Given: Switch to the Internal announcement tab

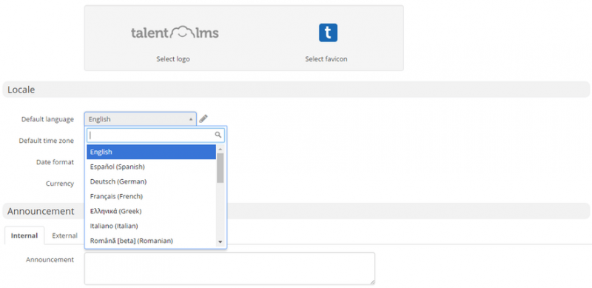Looking at the screenshot, I should coord(24,235).
